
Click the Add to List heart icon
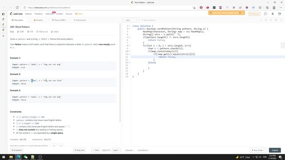click(x=37, y=32)
